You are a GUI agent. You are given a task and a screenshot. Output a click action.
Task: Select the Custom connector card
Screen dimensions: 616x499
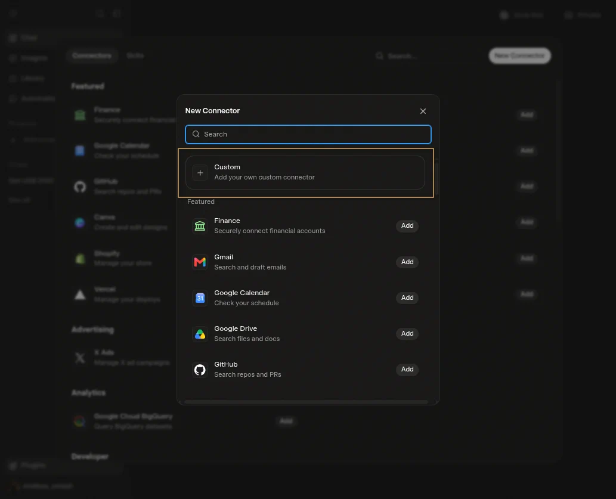(305, 172)
